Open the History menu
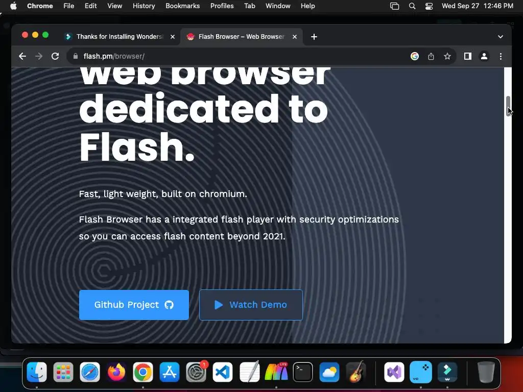523x392 pixels. (144, 6)
